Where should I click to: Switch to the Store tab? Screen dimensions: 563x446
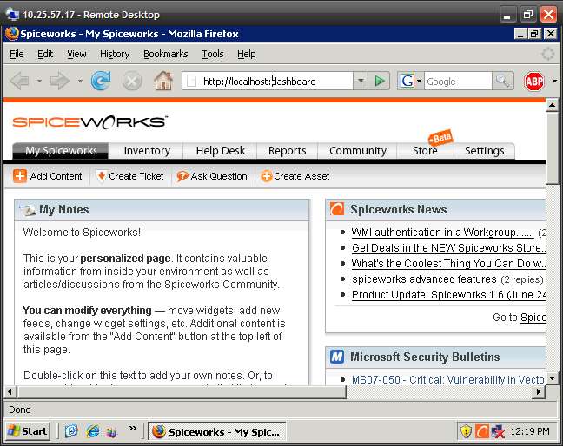pyautogui.click(x=425, y=151)
